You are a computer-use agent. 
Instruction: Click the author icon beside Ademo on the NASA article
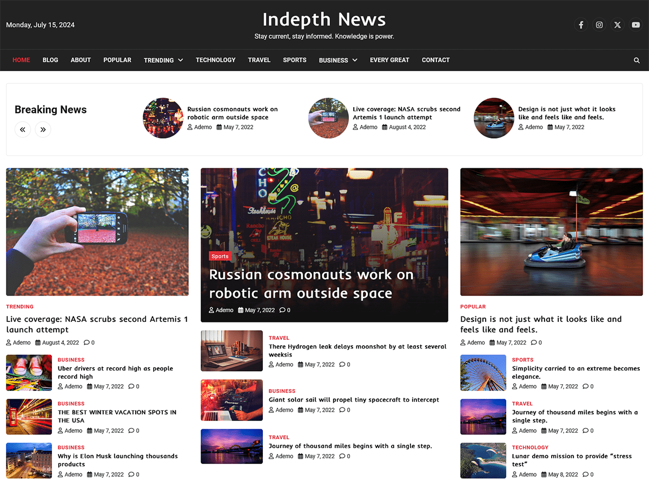(x=8, y=343)
